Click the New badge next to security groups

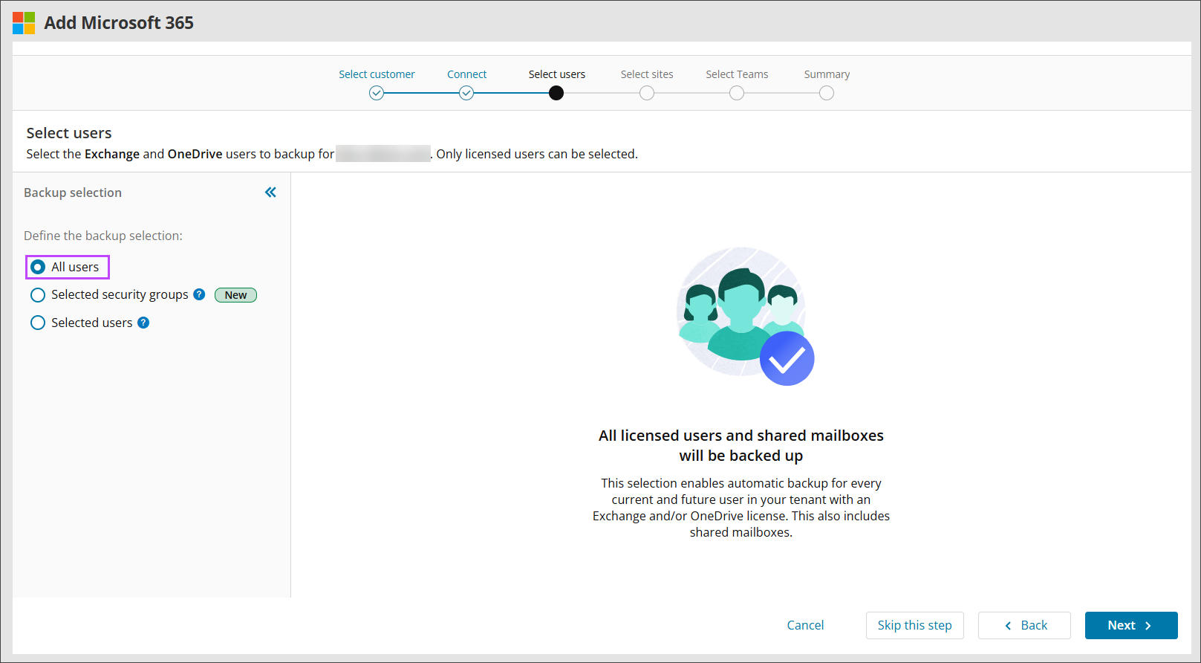click(235, 295)
